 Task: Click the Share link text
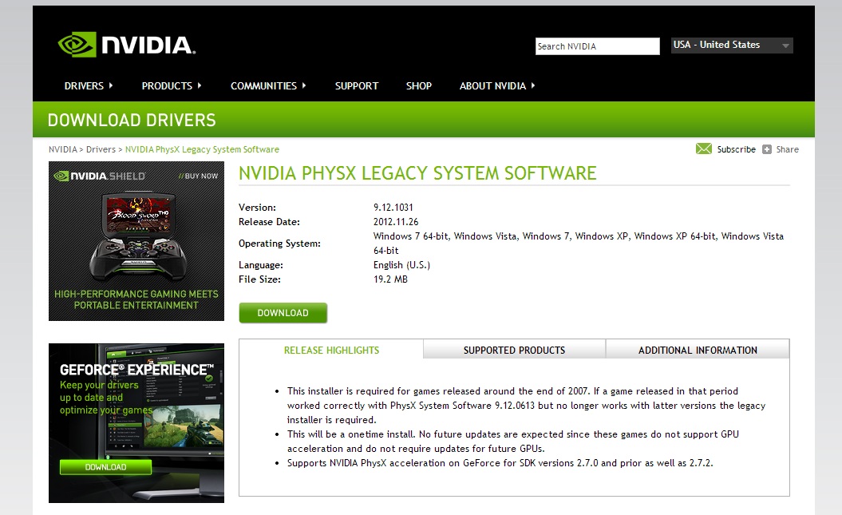tap(787, 149)
